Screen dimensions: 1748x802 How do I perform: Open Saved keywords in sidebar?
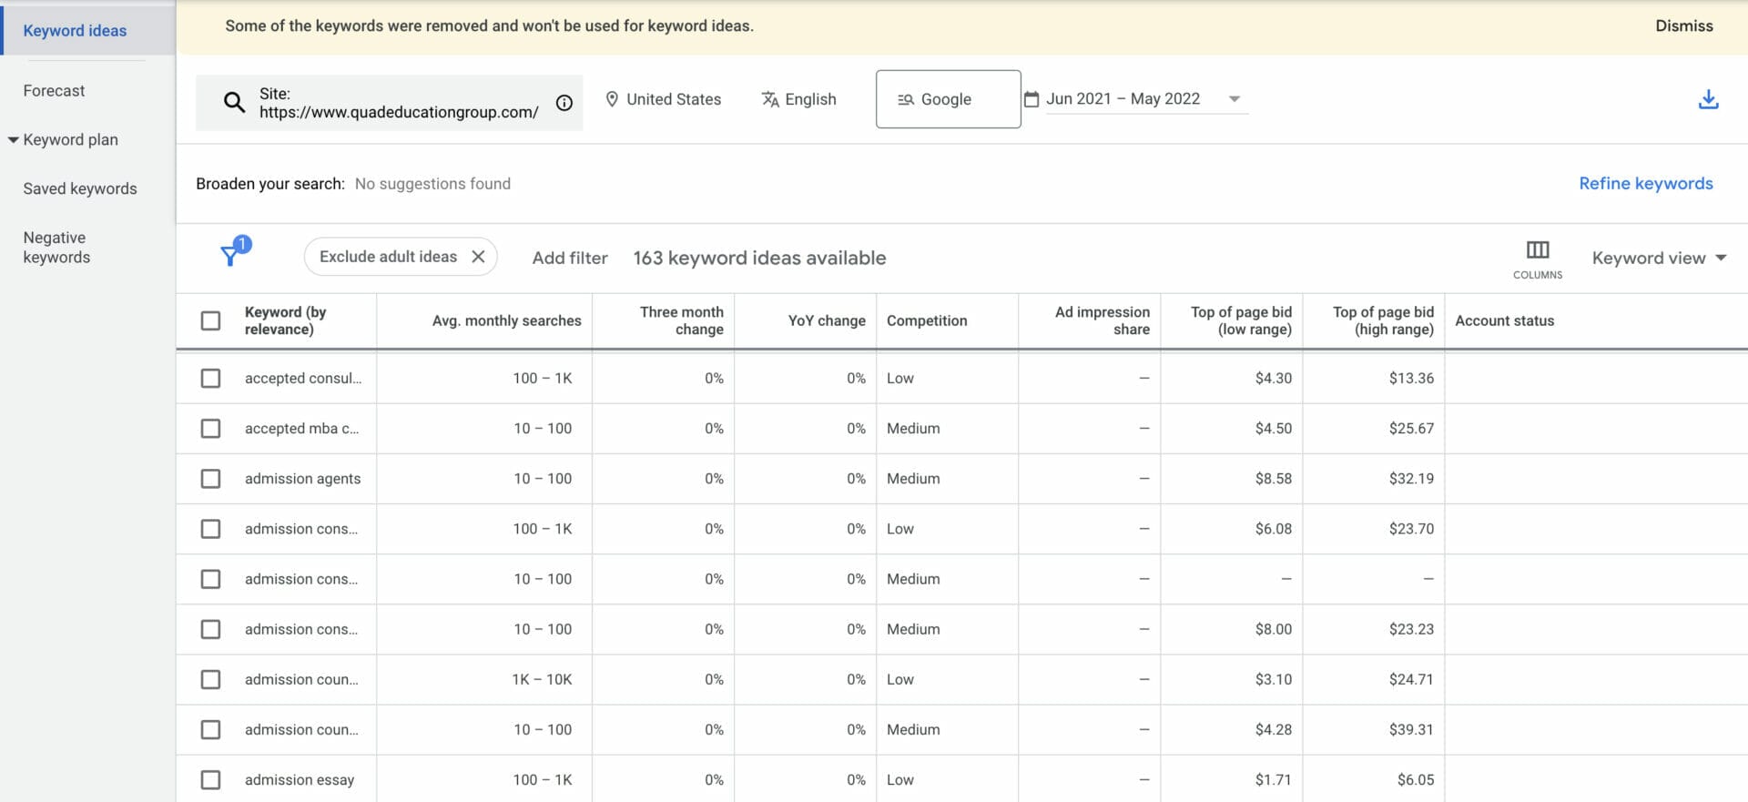[x=80, y=189]
